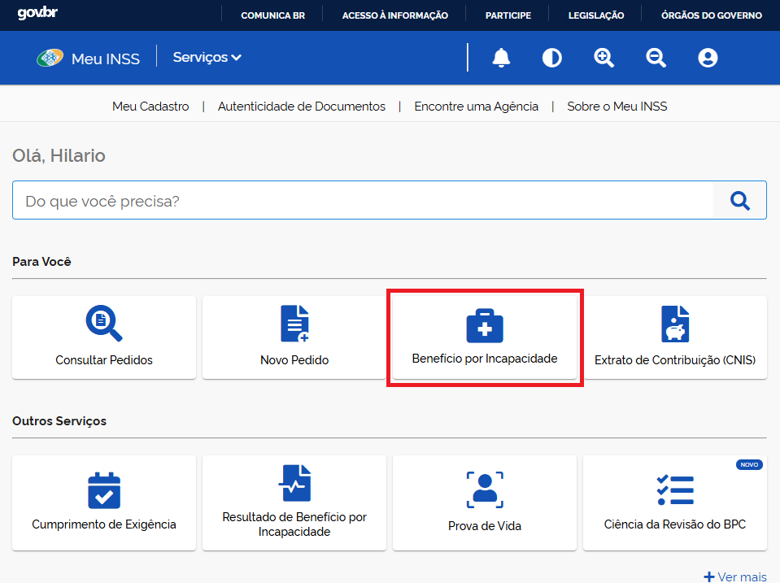
Task: Open the notifications bell icon
Action: point(501,58)
